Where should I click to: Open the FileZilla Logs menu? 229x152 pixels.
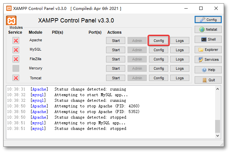tap(180, 59)
